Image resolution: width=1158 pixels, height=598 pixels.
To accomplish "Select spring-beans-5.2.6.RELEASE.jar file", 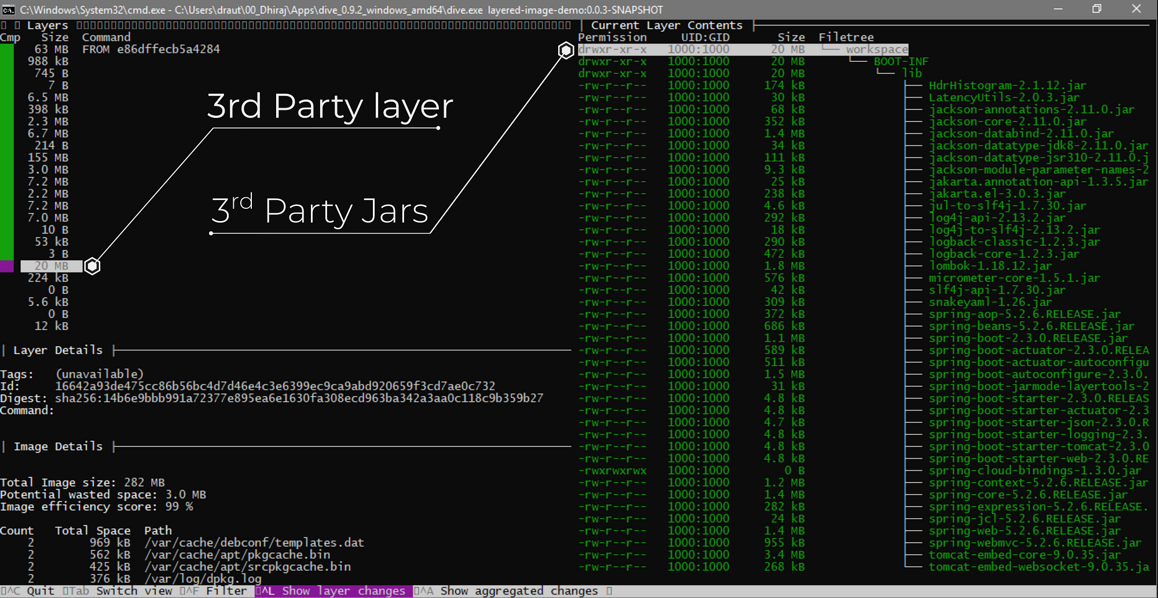I will 1032,326.
